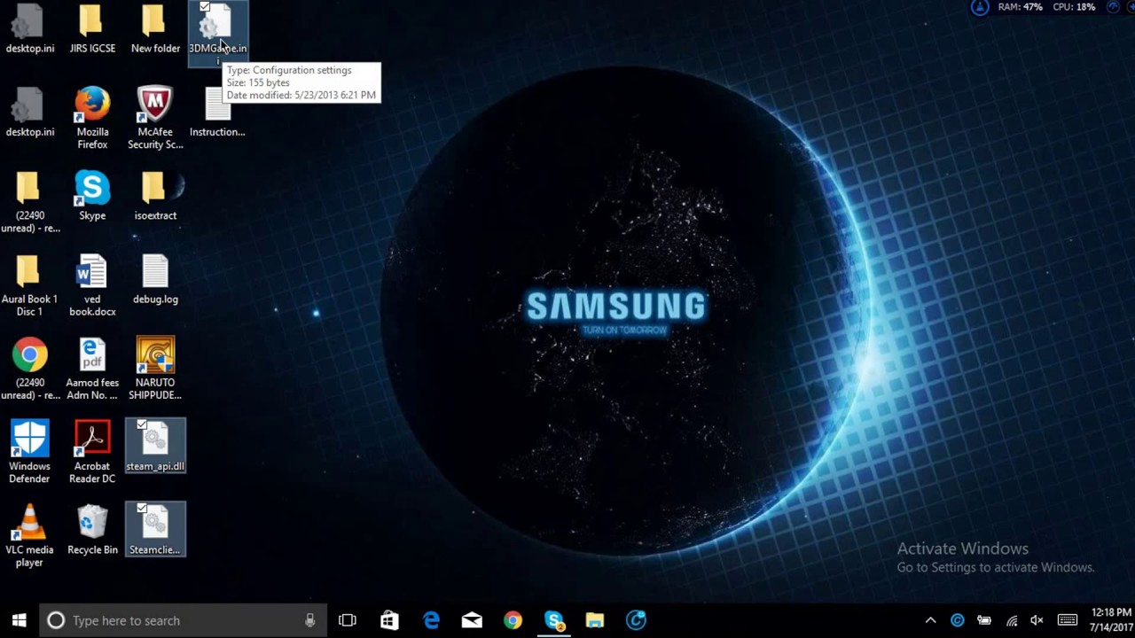Uncheck the 3DMGame.ini selection checkbox
Image resolution: width=1135 pixels, height=638 pixels.
(205, 7)
